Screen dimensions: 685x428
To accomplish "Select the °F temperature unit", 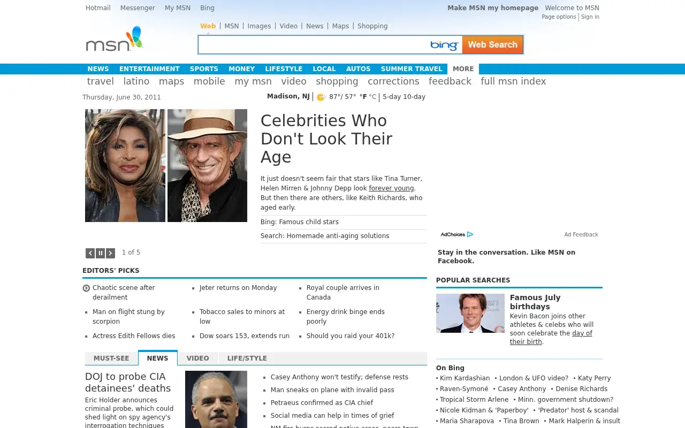I will (x=363, y=97).
